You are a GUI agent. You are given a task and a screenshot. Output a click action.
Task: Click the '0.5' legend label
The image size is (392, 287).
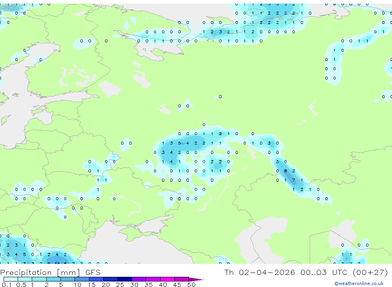21,285
